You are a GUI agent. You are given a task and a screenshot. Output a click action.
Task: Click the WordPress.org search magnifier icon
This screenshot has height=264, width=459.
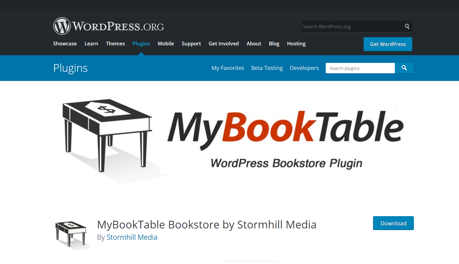pyautogui.click(x=407, y=26)
